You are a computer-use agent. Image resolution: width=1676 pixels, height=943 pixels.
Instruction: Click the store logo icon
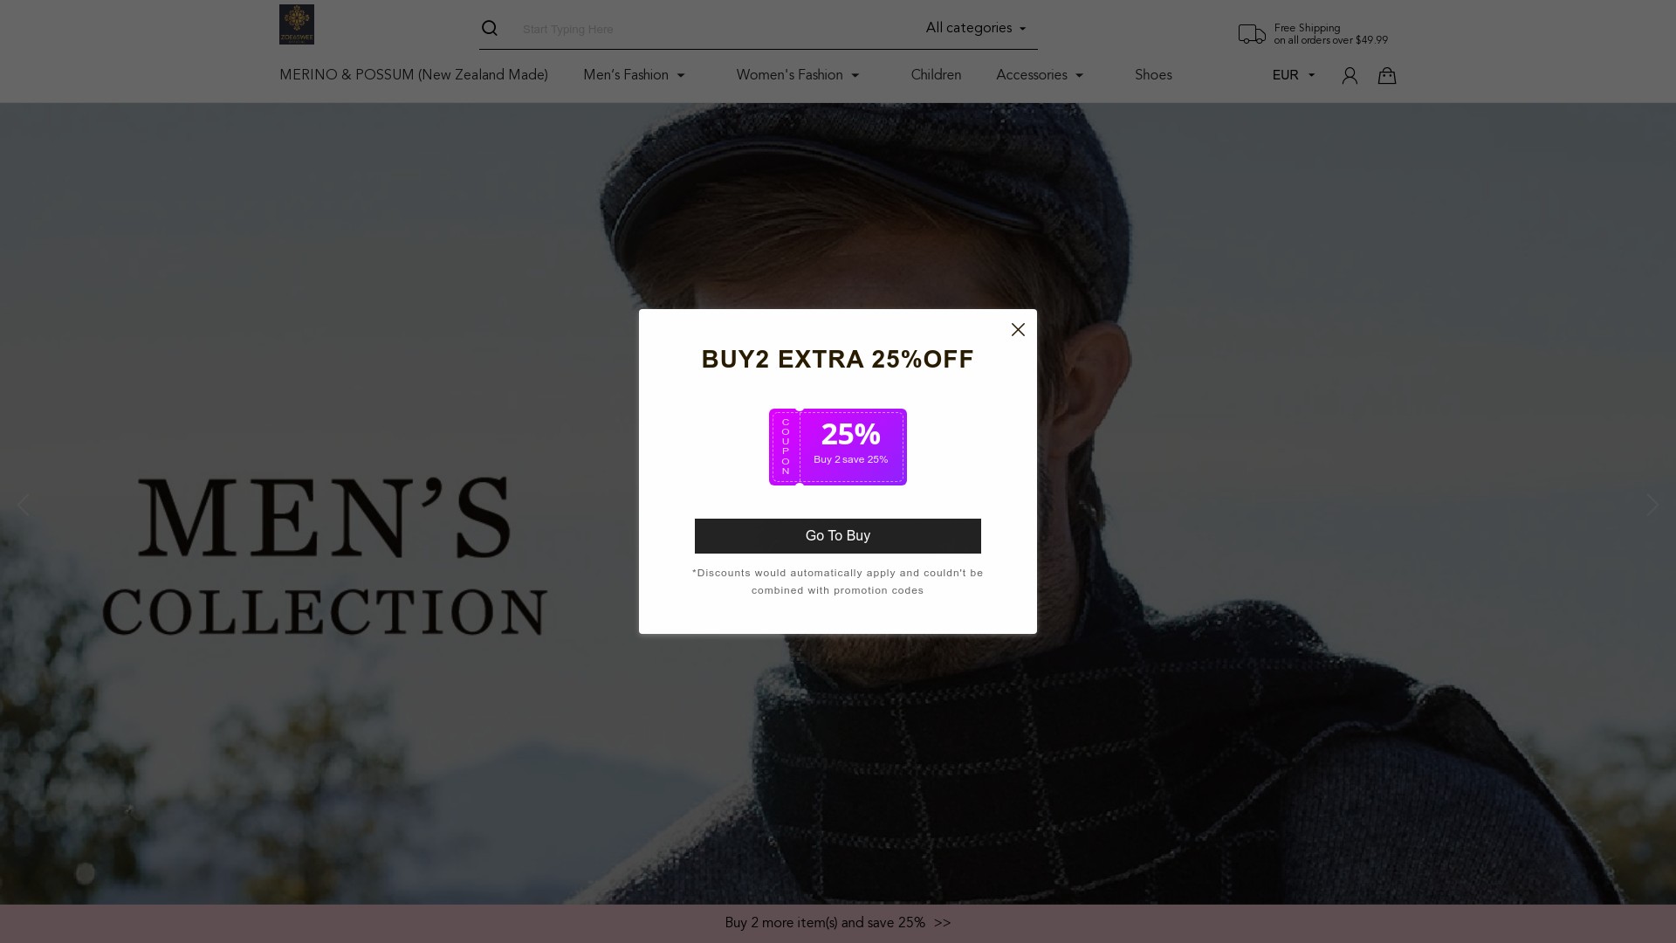coord(296,24)
